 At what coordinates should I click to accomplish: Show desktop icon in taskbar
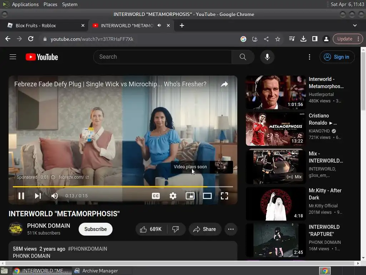[x=4, y=271]
